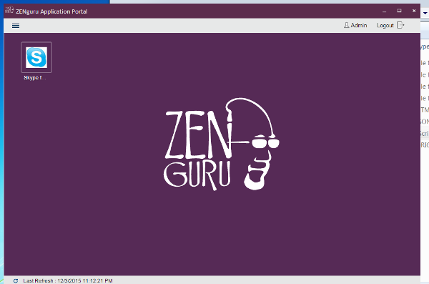Click the Admin user profile
The image size is (429, 284).
point(355,25)
